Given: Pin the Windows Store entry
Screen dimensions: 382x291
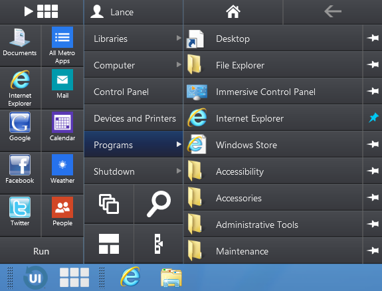Looking at the screenshot, I should [373, 144].
